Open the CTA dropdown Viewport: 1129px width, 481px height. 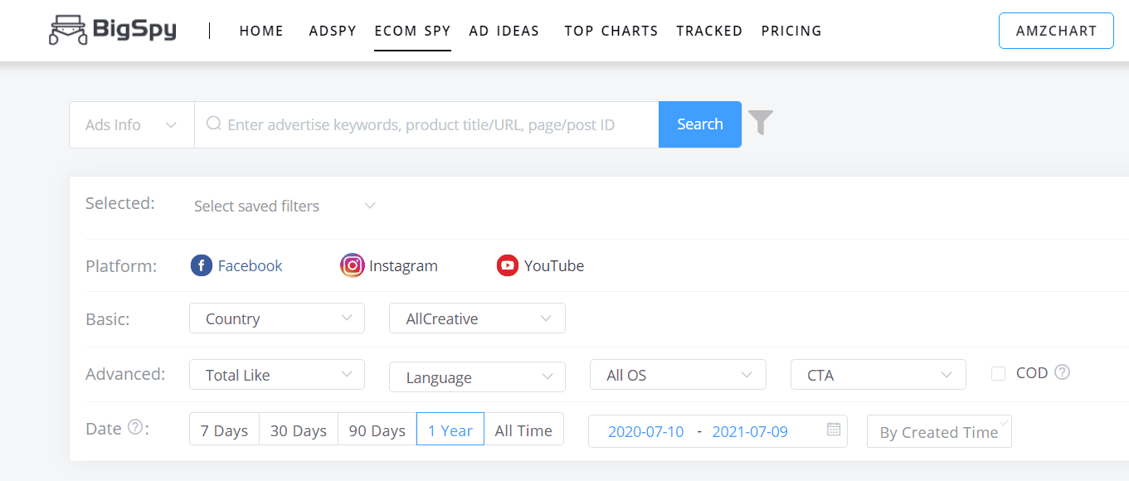(x=878, y=375)
